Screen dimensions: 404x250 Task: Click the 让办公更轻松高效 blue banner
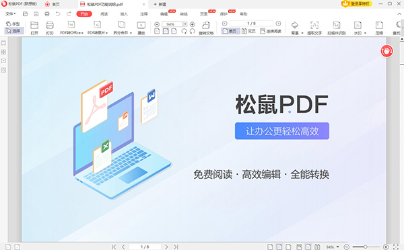point(282,131)
